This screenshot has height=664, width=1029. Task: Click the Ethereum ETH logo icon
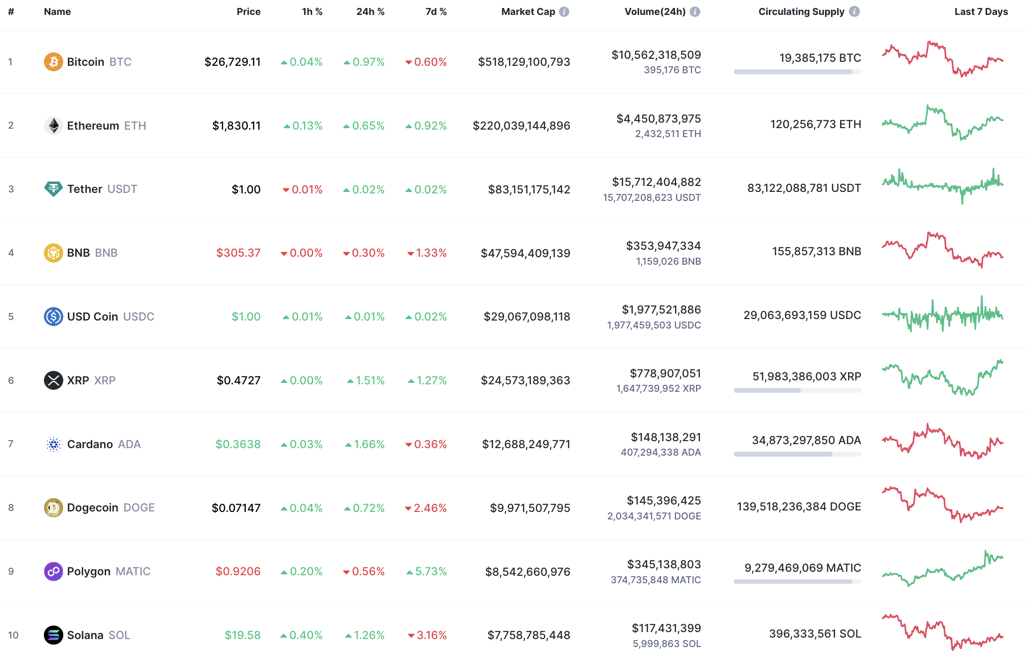tap(53, 126)
